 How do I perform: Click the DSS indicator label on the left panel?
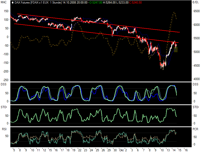(x=3, y=84)
